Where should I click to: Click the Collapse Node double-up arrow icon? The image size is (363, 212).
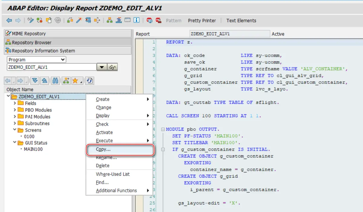[x=44, y=81]
